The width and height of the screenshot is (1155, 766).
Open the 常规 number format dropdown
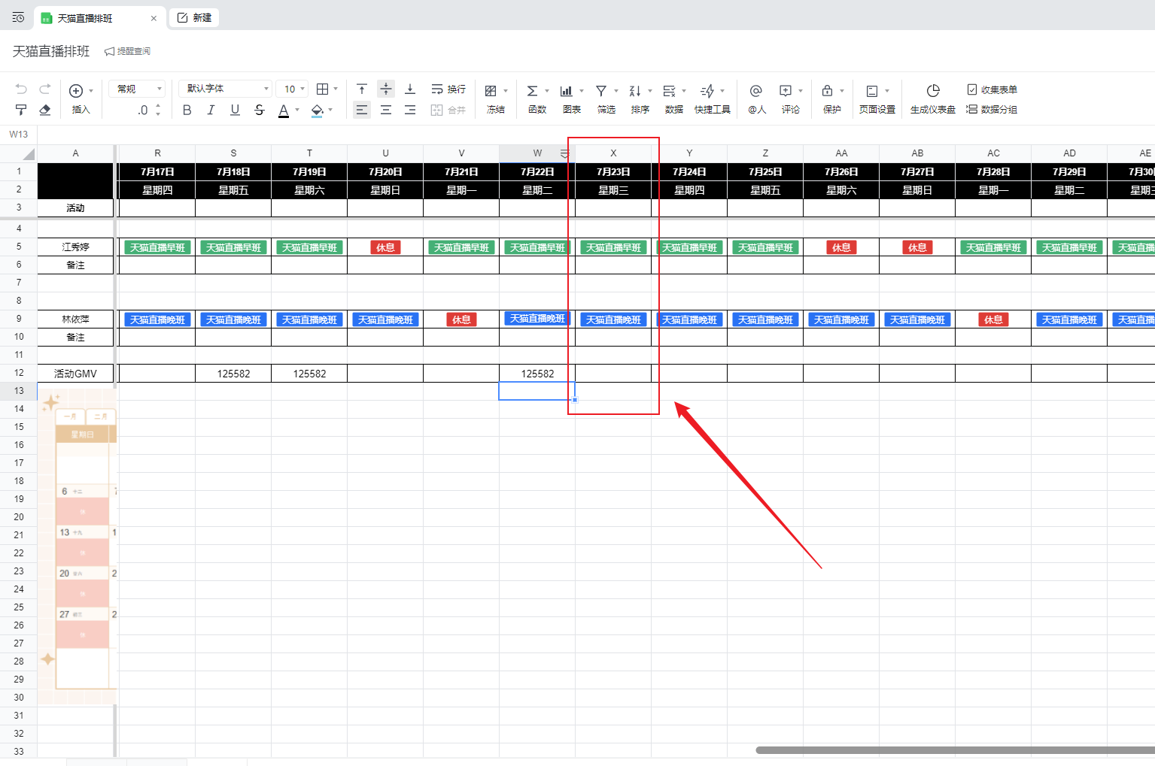[x=137, y=89]
